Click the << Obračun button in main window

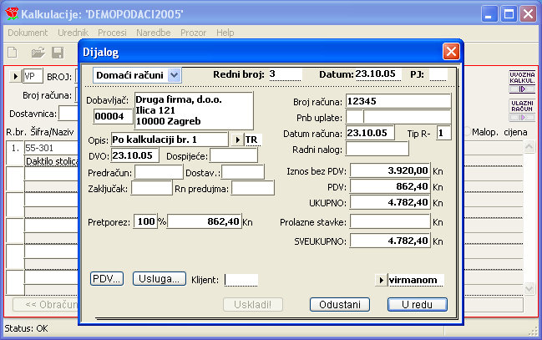tap(46, 304)
